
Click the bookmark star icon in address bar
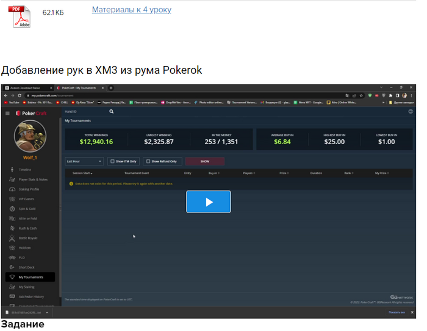[x=361, y=95]
